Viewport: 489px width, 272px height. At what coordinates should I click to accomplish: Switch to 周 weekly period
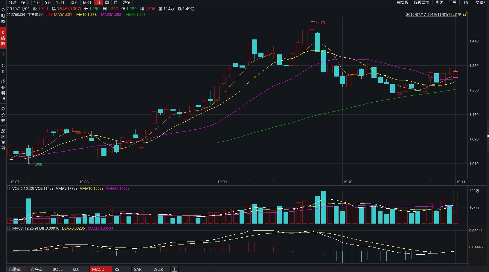(107, 2)
